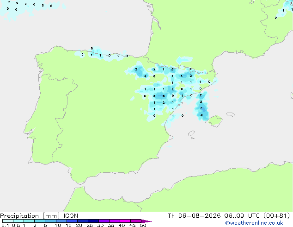Click the 45–50 mm legend color swatch
The height and width of the screenshot is (227, 293).
136,221
